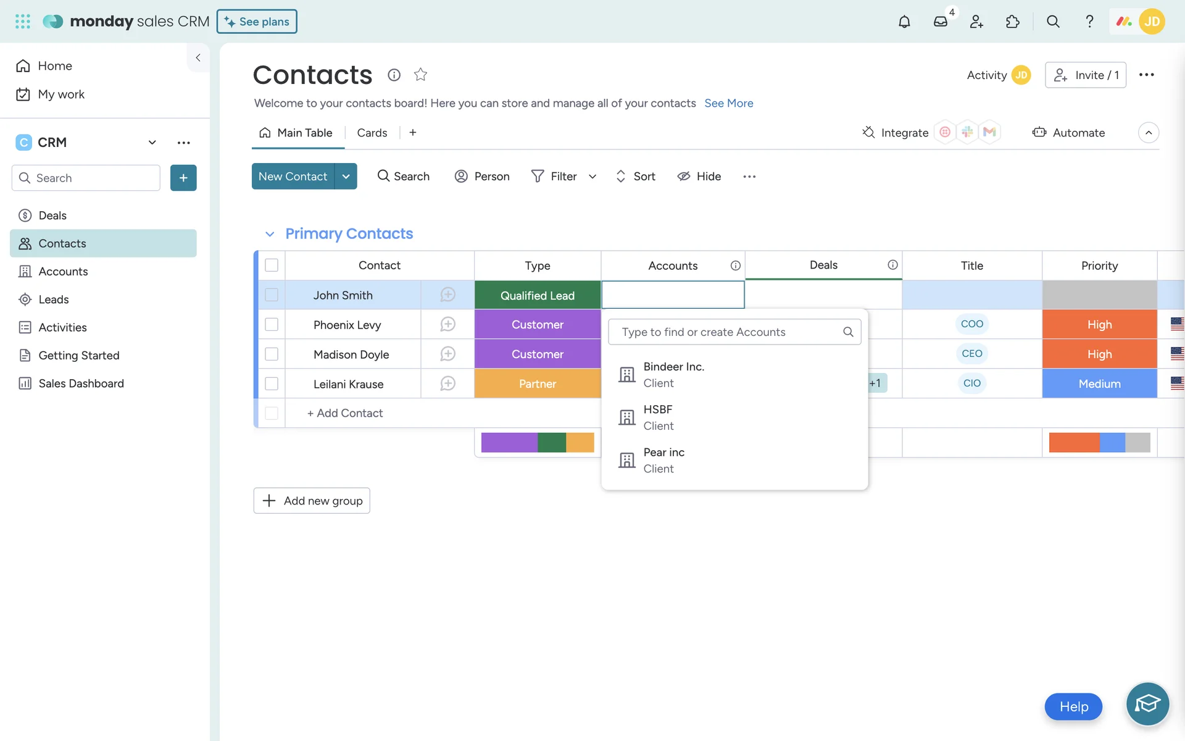Click the Add new group button
The width and height of the screenshot is (1185, 741).
point(312,501)
